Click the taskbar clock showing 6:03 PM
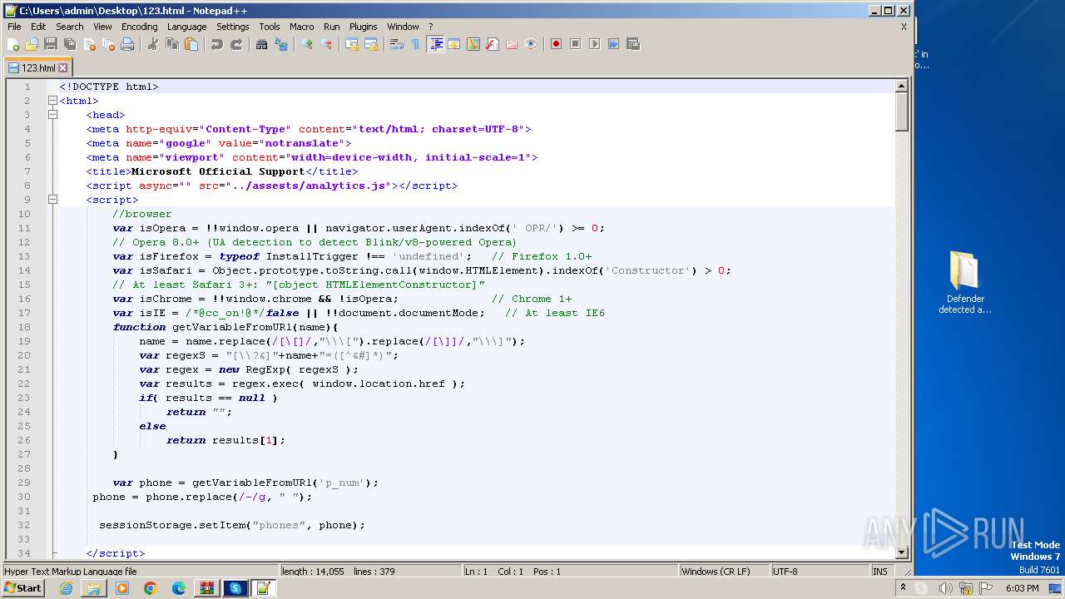 click(x=1022, y=588)
